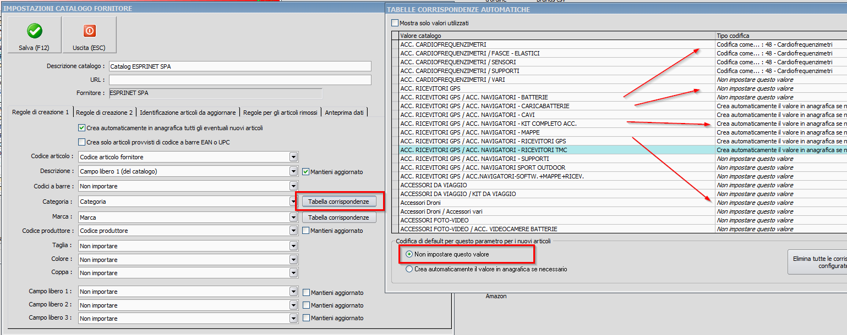This screenshot has height=335, width=847.
Task: Open the Marca dropdown
Action: point(294,217)
